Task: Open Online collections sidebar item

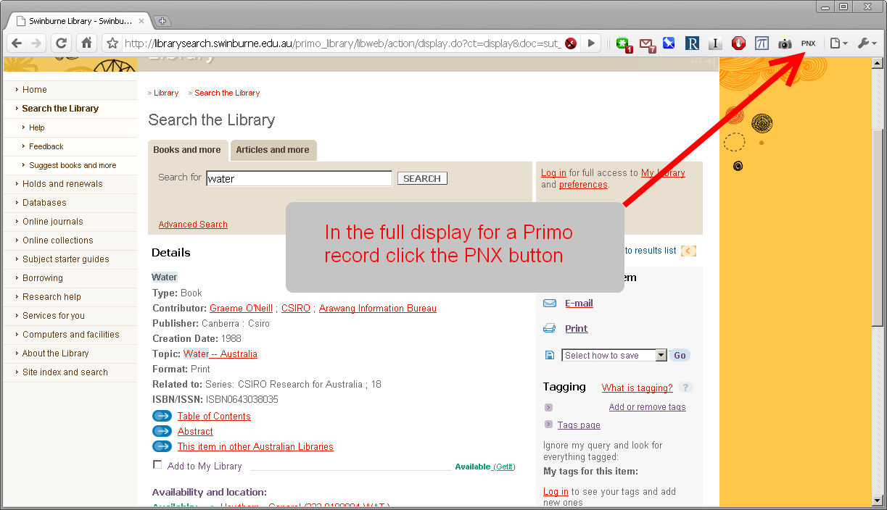Action: [58, 241]
